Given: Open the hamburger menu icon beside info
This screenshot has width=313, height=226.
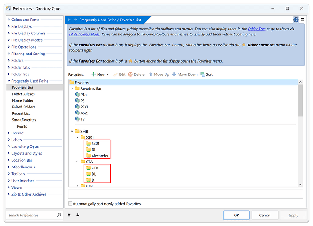Looking at the screenshot, I should 303,20.
